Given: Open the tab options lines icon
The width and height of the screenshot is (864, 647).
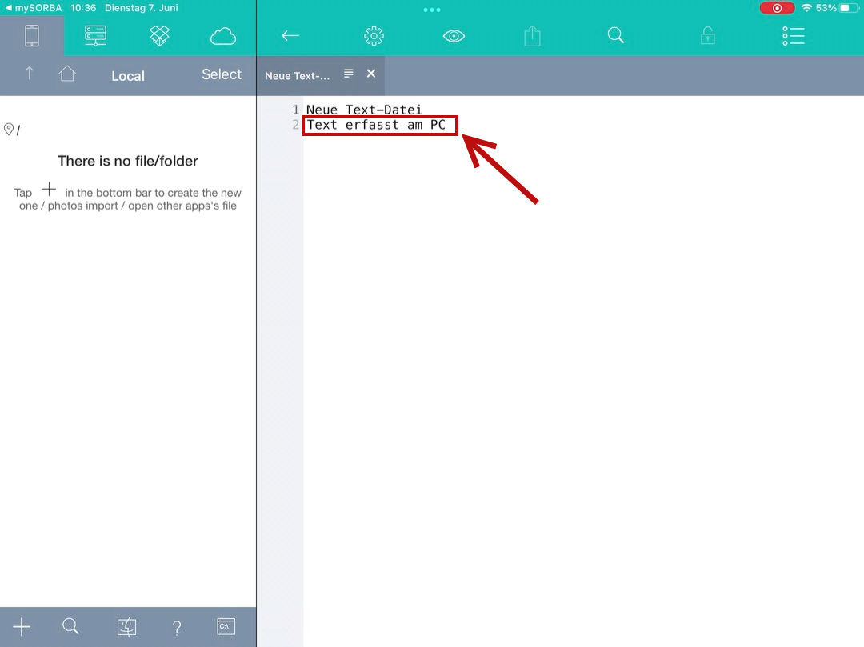Looking at the screenshot, I should tap(349, 74).
